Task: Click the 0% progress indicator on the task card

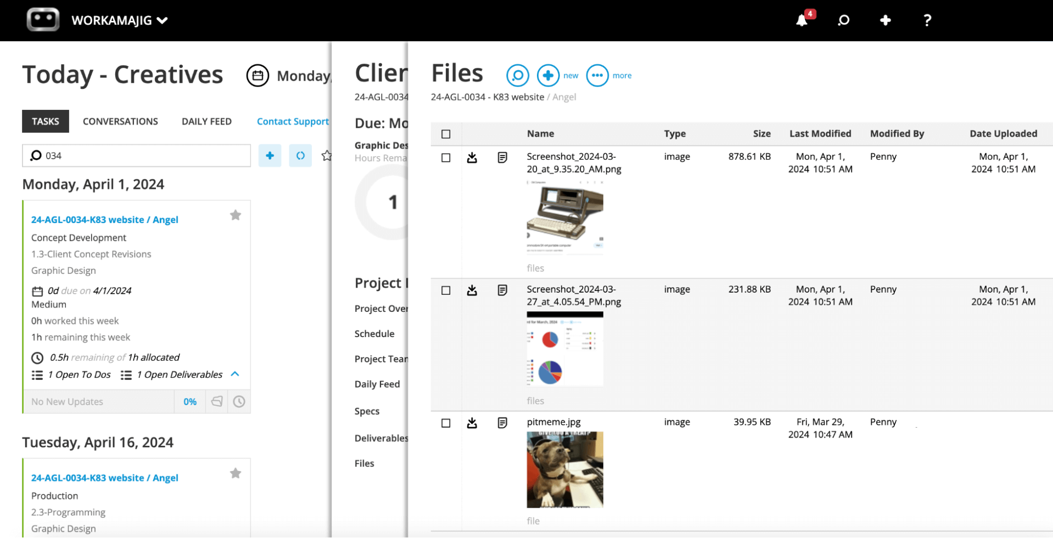Action: [x=189, y=401]
